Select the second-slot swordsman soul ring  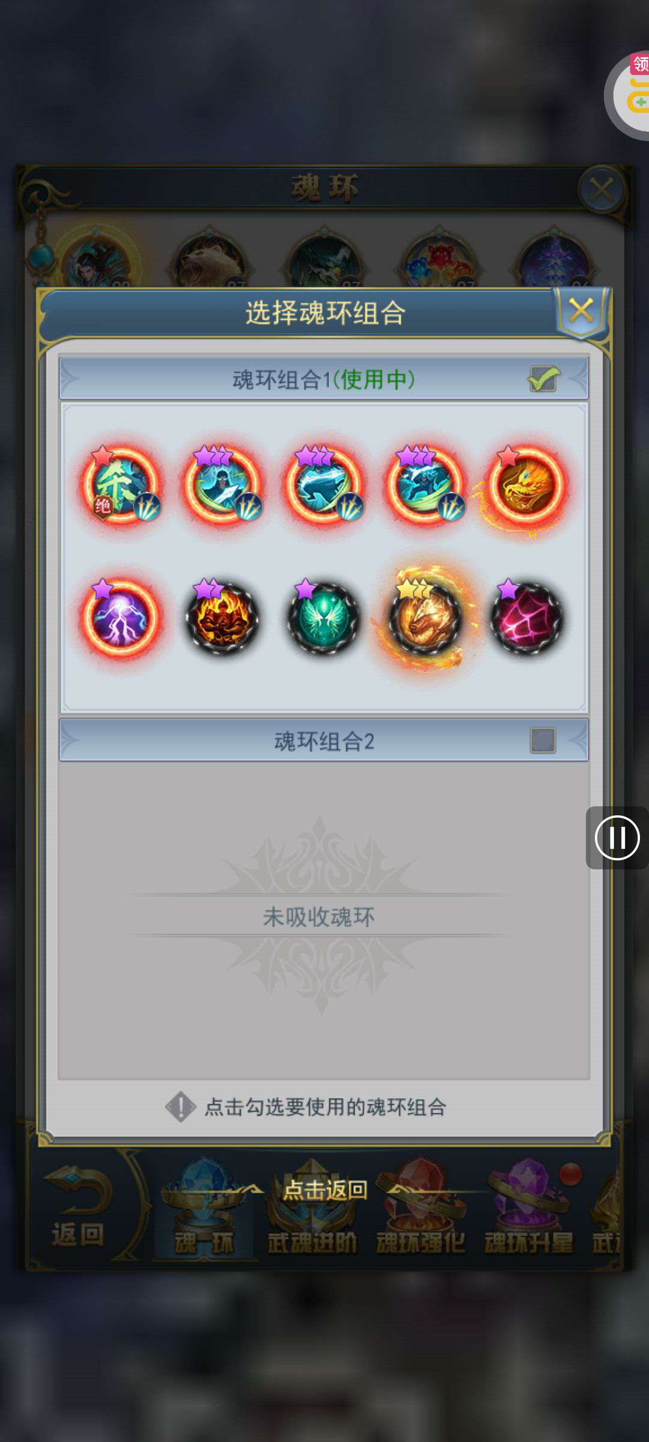(222, 484)
